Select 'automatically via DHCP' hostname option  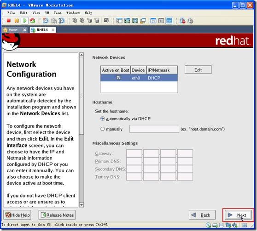[x=102, y=118]
